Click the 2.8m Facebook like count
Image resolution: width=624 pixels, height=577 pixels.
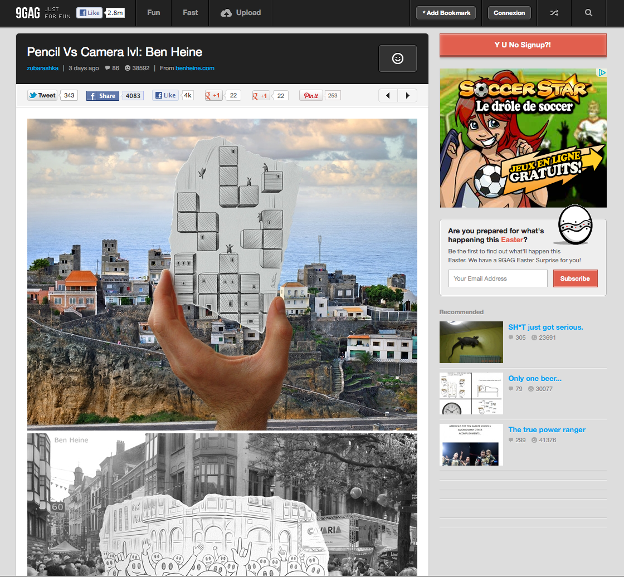pos(115,13)
